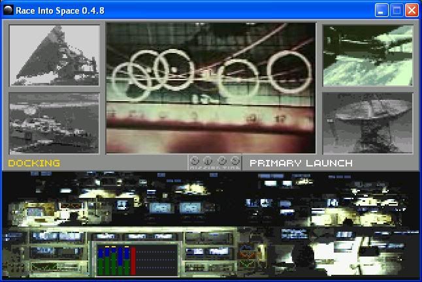This screenshot has width=422, height=282.
Task: Click the rightmost mission time dial
Action: pyautogui.click(x=235, y=161)
